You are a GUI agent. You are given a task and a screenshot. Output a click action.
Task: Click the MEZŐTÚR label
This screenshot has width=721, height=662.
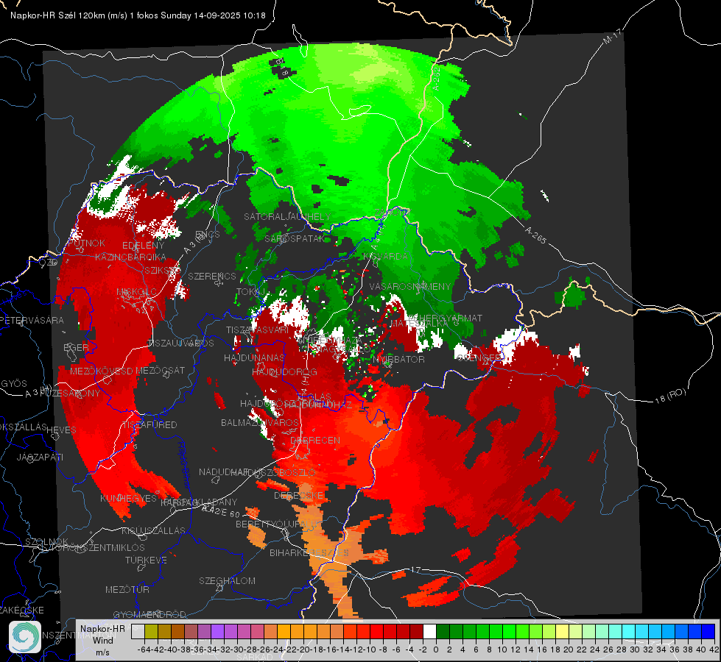pos(127,590)
